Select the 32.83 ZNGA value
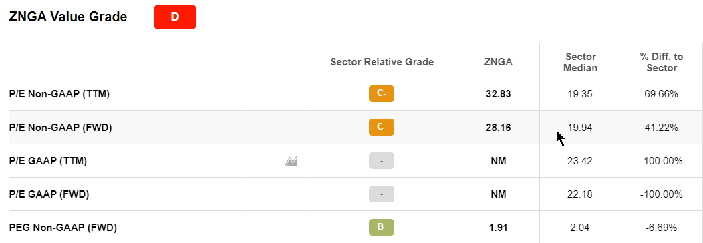703x243 pixels. pos(498,94)
